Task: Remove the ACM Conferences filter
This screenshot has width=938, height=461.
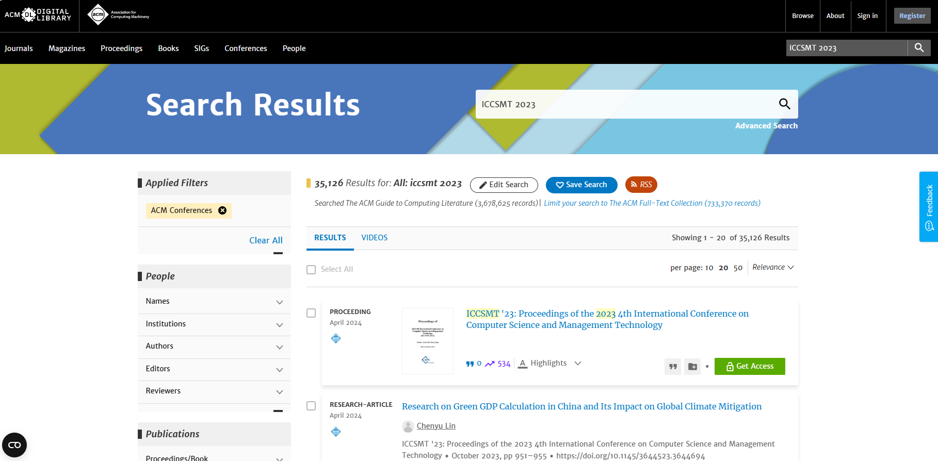Action: tap(222, 210)
